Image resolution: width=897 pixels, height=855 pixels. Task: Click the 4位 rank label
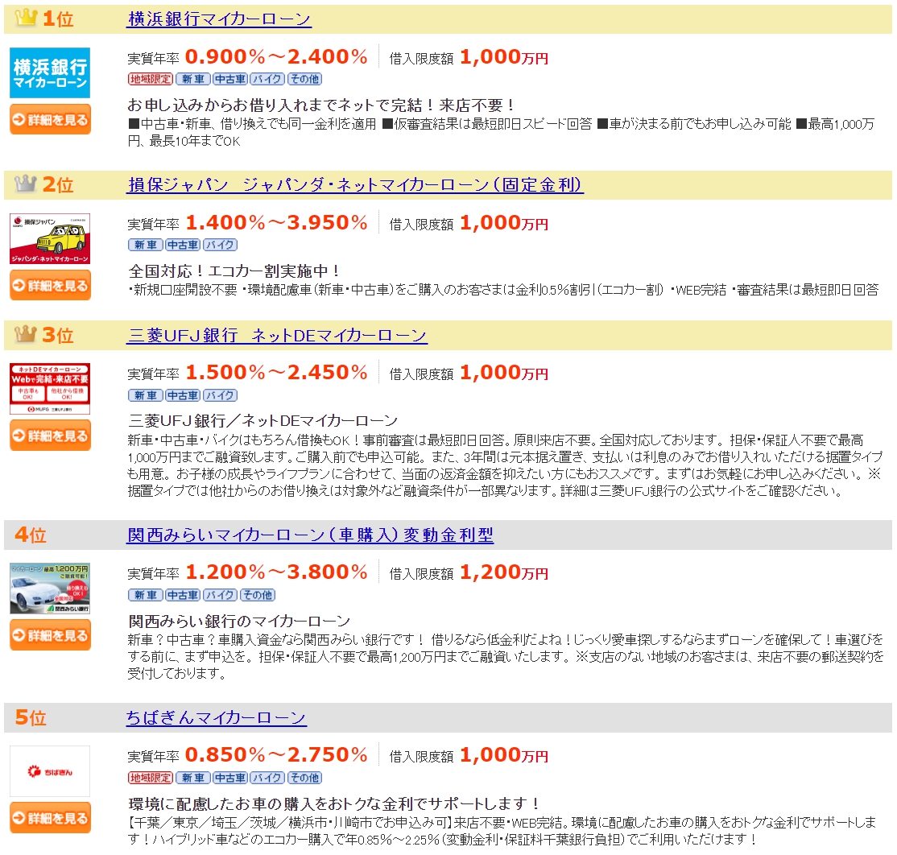click(x=31, y=534)
